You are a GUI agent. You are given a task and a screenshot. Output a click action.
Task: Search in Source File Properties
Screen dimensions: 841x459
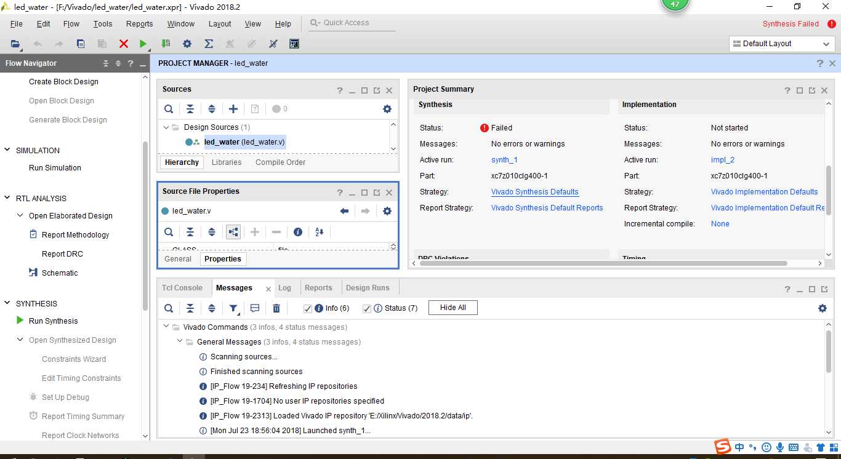tap(169, 232)
